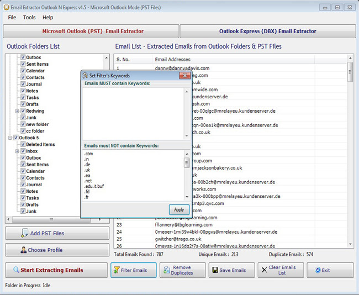Screen dimensions: 359x295
Task: Open the Tools menu
Action: [29, 18]
